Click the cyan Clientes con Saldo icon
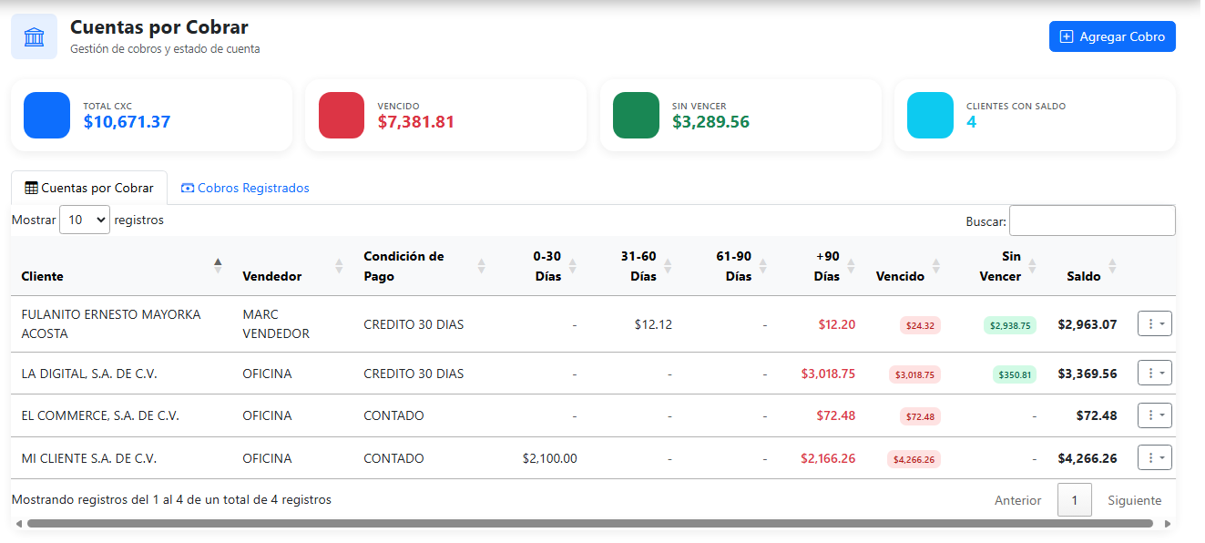Image resolution: width=1205 pixels, height=543 pixels. click(x=930, y=115)
